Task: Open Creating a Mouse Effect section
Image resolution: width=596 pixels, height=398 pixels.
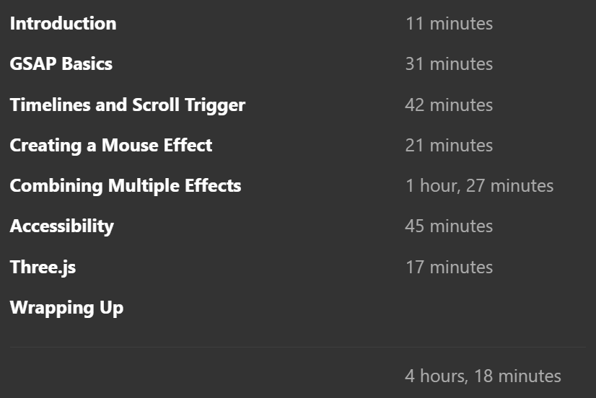Action: coord(111,146)
